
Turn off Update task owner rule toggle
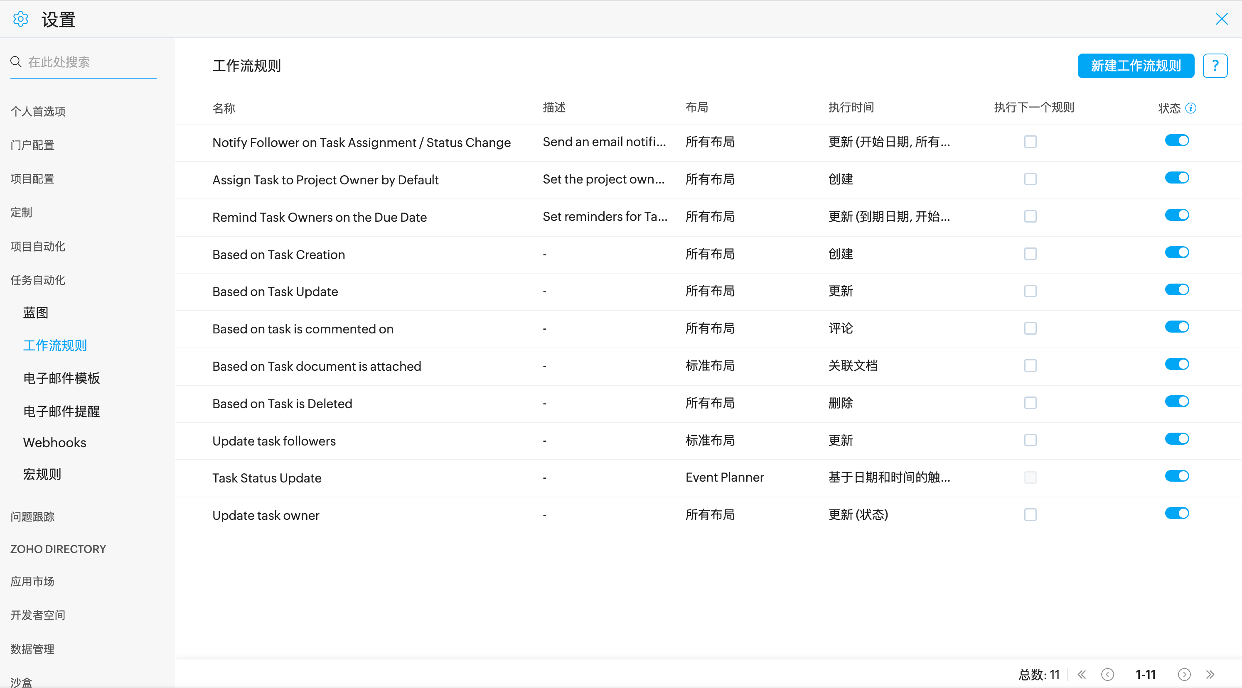[1176, 514]
